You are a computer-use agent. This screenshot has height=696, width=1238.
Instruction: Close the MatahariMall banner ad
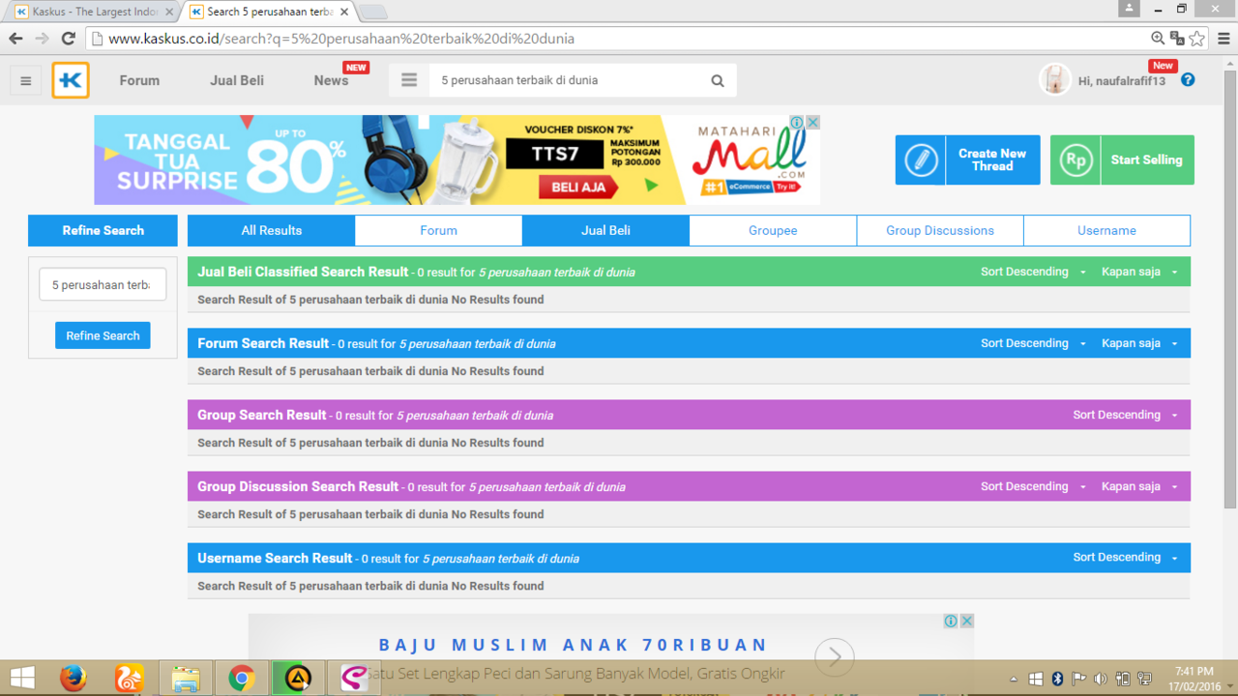tap(813, 123)
